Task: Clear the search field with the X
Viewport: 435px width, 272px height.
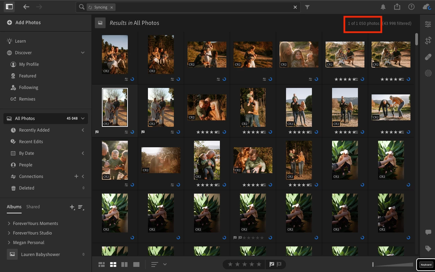Action: click(295, 7)
